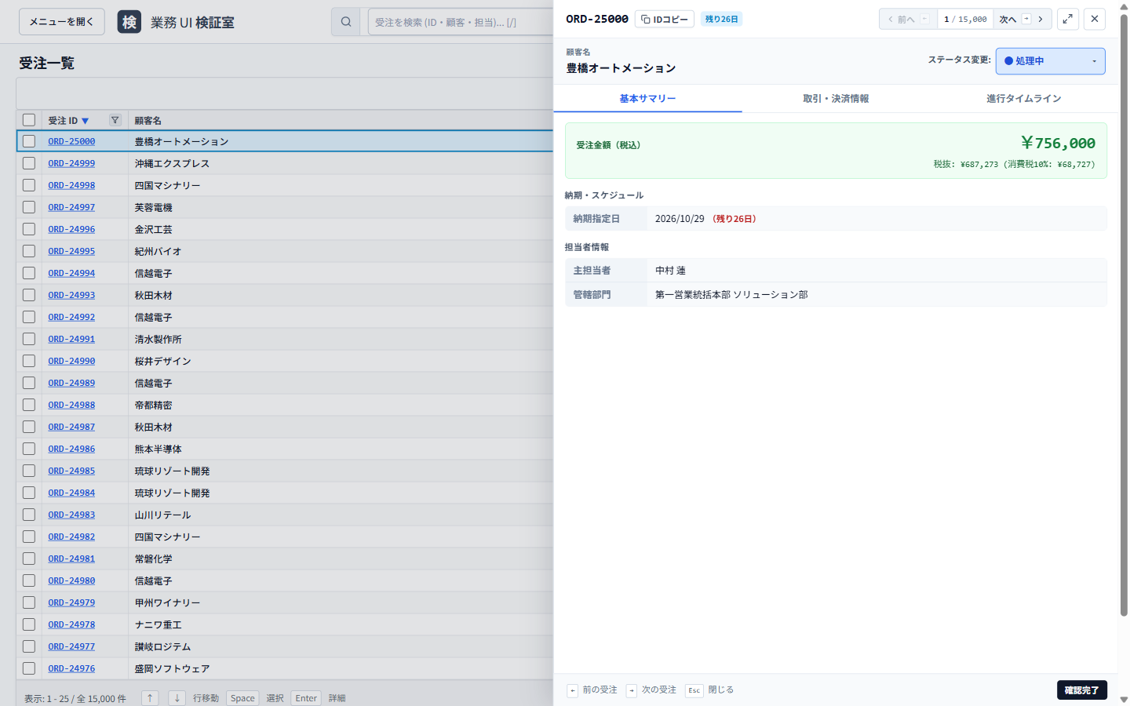Select checkbox for order ORD-24996
Image resolution: width=1130 pixels, height=706 pixels.
[x=29, y=229]
